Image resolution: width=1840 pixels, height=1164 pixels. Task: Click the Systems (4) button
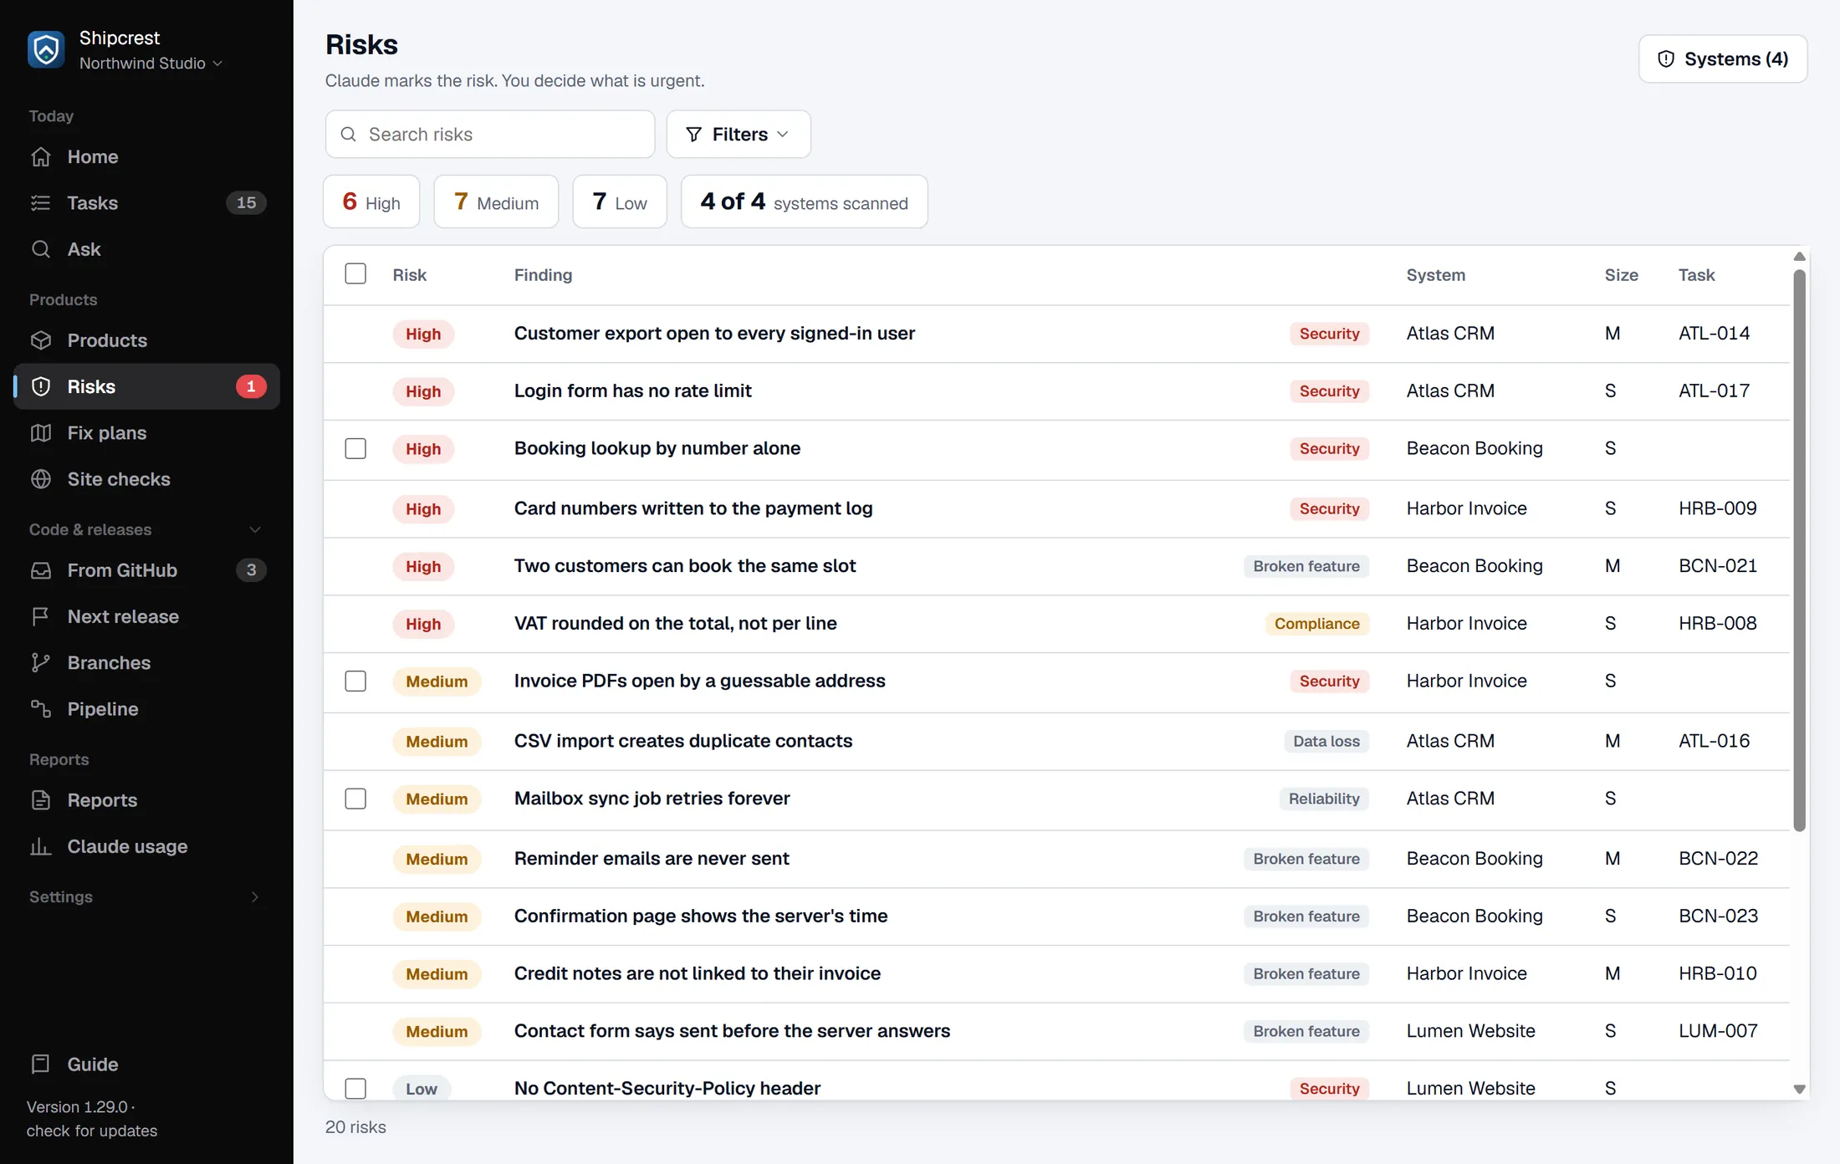1723,59
